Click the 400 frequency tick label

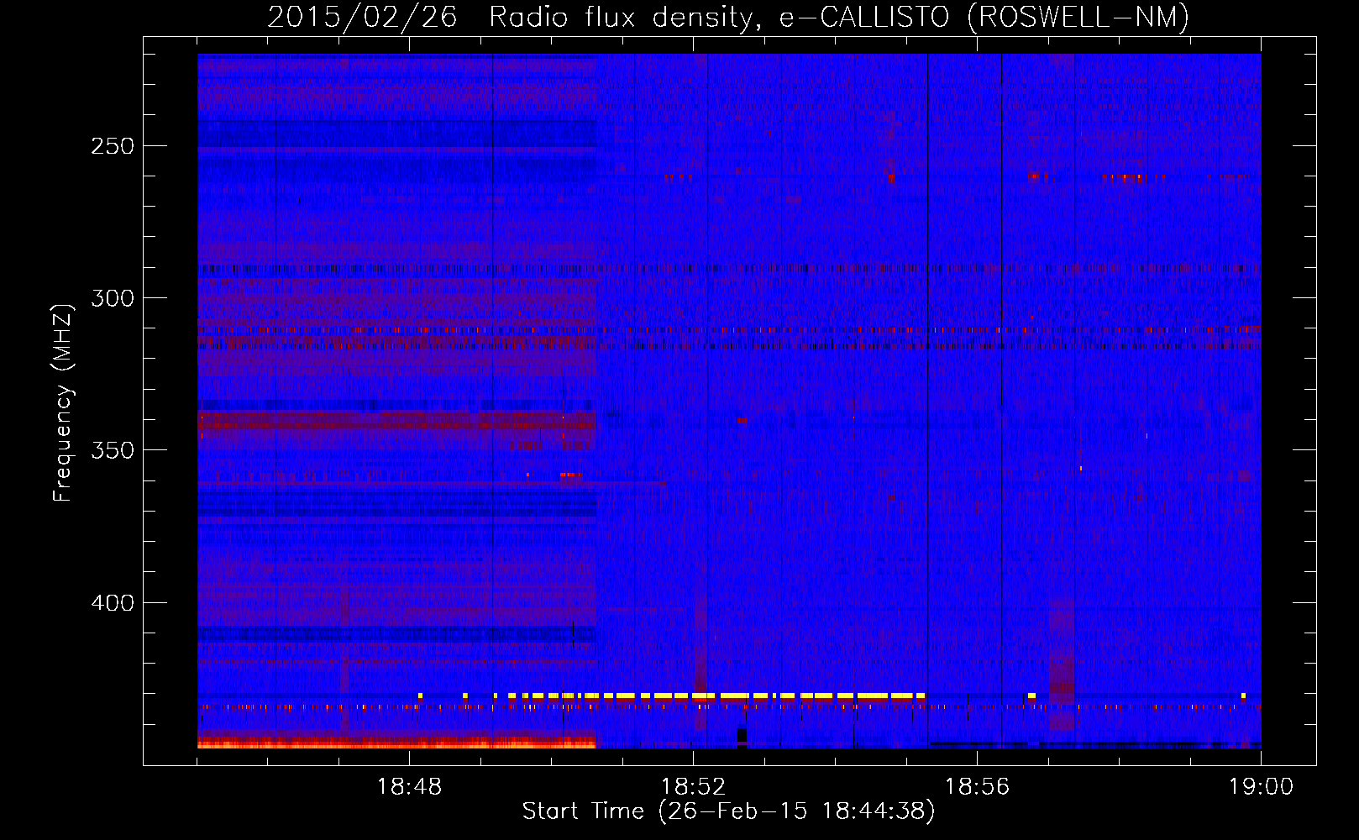tap(113, 603)
